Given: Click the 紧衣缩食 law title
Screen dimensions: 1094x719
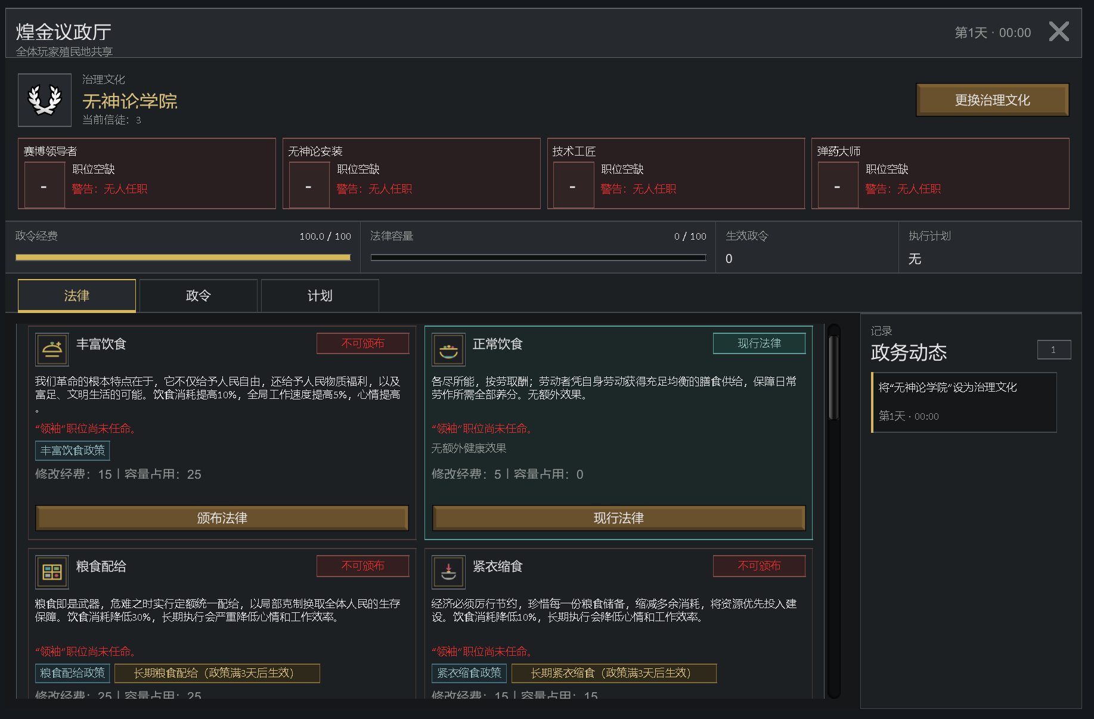Looking at the screenshot, I should click(x=498, y=566).
